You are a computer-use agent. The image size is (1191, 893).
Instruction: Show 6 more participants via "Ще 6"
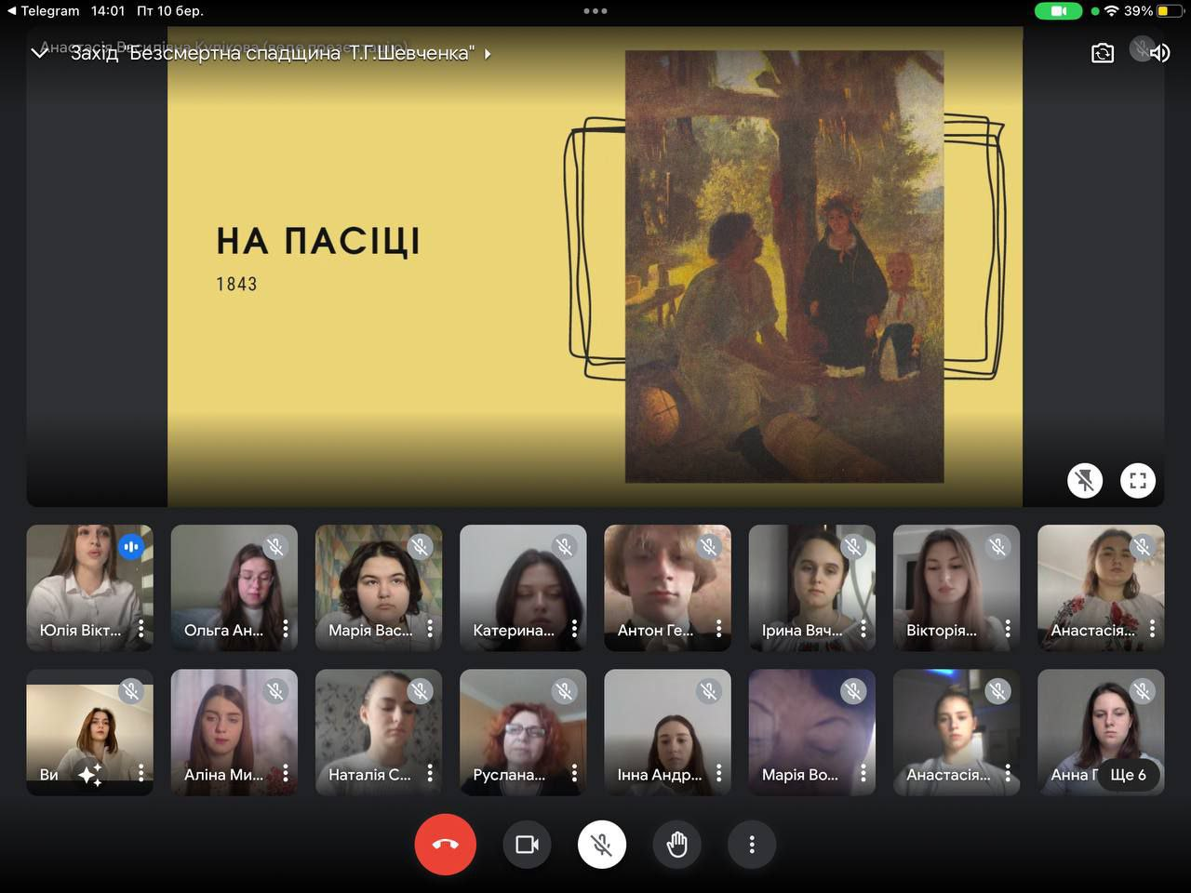(x=1128, y=774)
